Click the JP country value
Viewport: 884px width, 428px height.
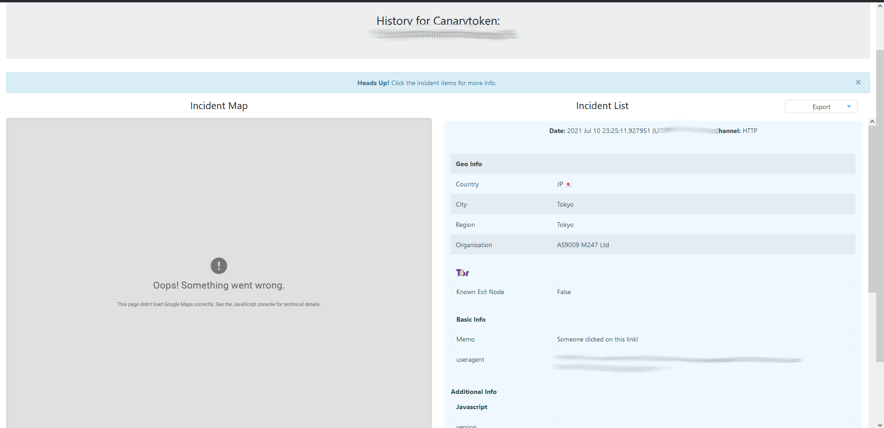pos(560,184)
